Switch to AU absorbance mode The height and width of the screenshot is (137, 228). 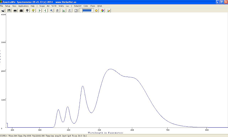click(48, 6)
